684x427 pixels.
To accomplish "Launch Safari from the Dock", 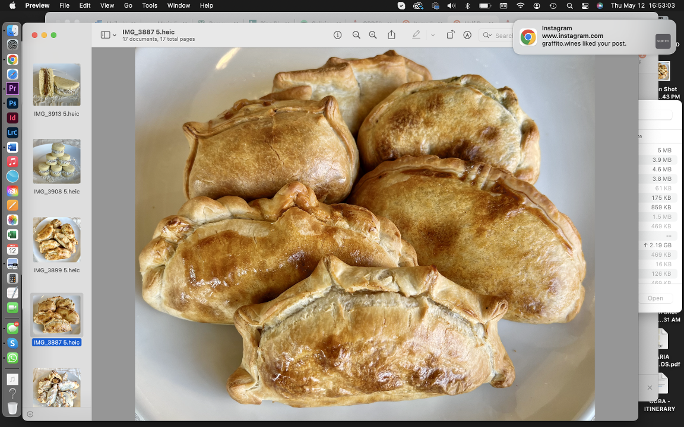I will 12,74.
